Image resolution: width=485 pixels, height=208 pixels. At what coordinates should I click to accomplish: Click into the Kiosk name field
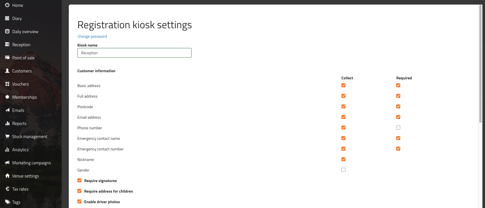coord(134,53)
